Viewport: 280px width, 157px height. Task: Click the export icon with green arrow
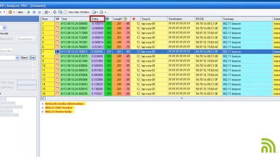94,12
